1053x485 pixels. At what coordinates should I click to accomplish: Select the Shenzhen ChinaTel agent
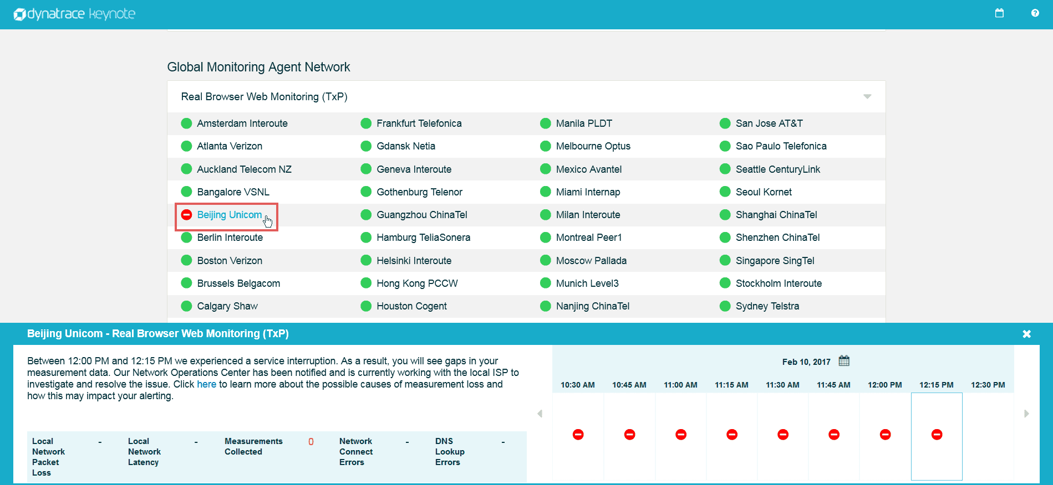coord(778,238)
